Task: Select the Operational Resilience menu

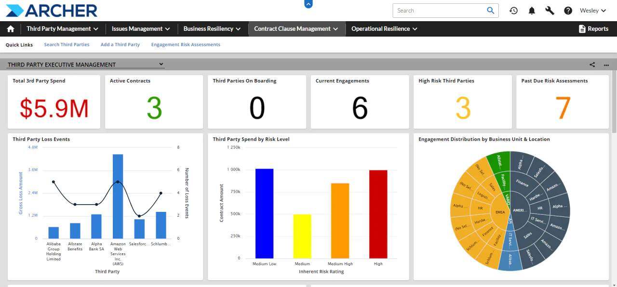Action: point(384,28)
